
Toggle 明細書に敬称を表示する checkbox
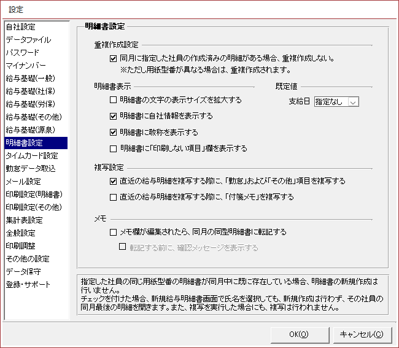(x=113, y=132)
